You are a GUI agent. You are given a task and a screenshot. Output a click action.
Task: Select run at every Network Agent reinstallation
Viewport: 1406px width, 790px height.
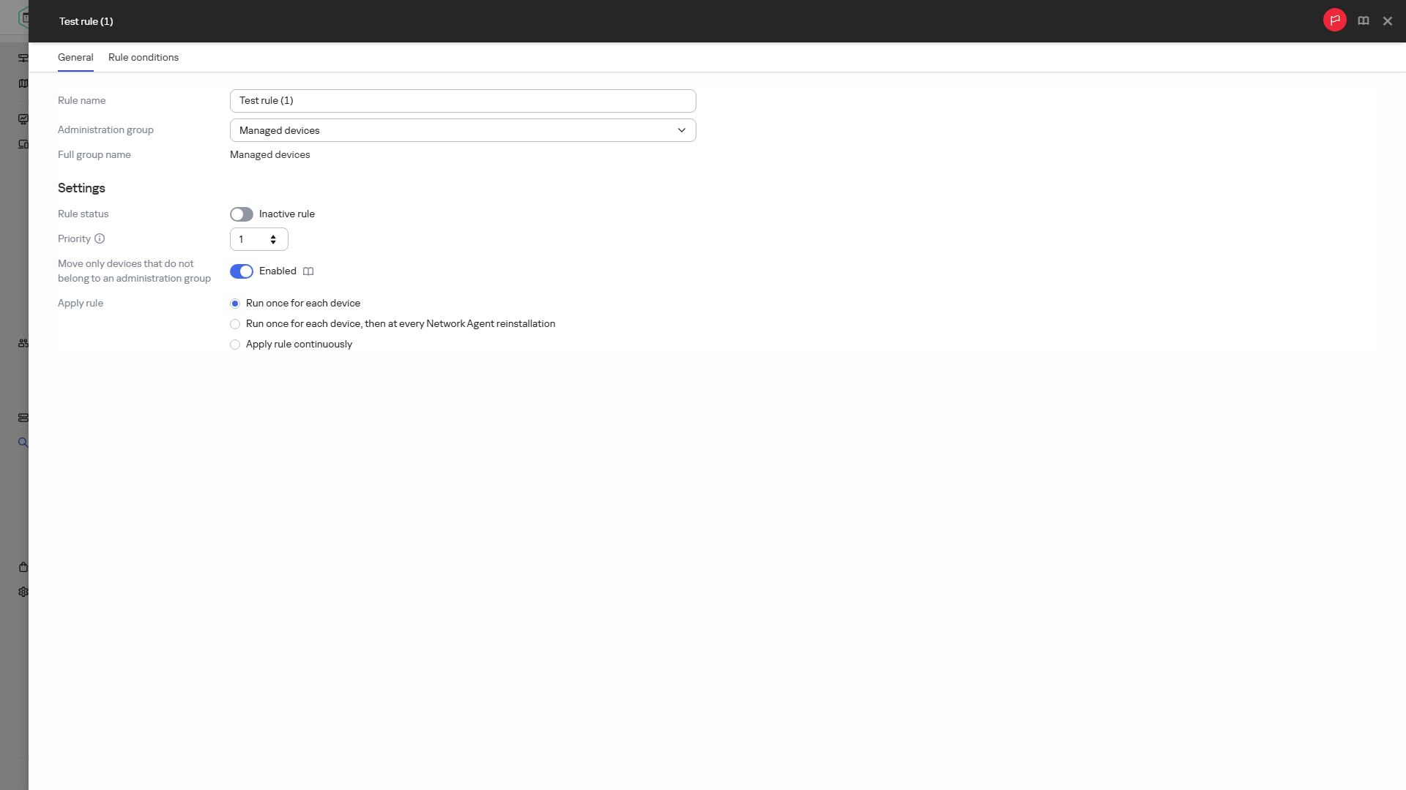pyautogui.click(x=235, y=324)
